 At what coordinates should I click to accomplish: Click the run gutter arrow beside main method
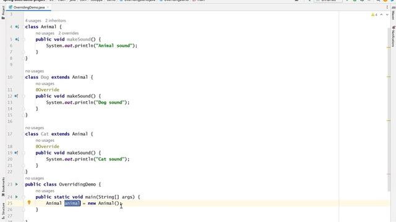pyautogui.click(x=17, y=197)
